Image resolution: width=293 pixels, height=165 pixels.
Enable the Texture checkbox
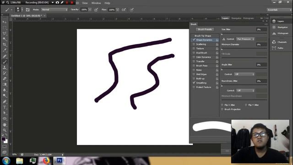[194, 49]
